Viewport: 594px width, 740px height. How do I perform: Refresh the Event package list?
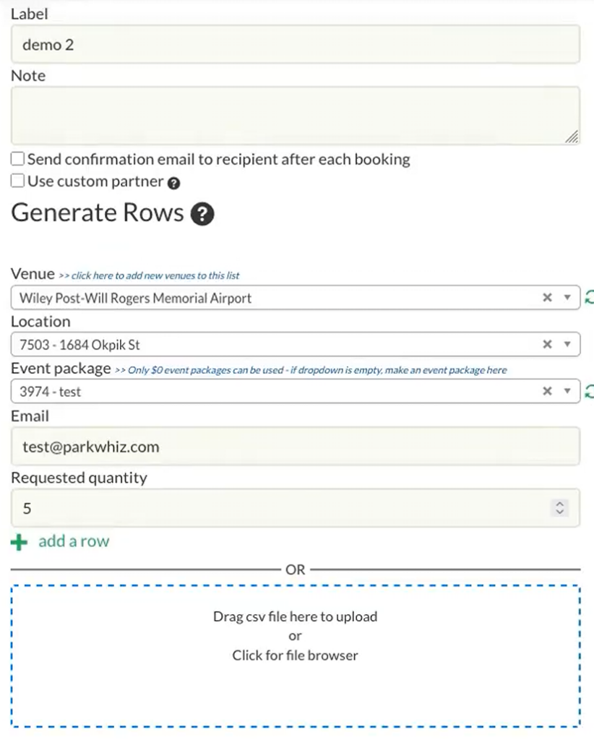(x=589, y=392)
